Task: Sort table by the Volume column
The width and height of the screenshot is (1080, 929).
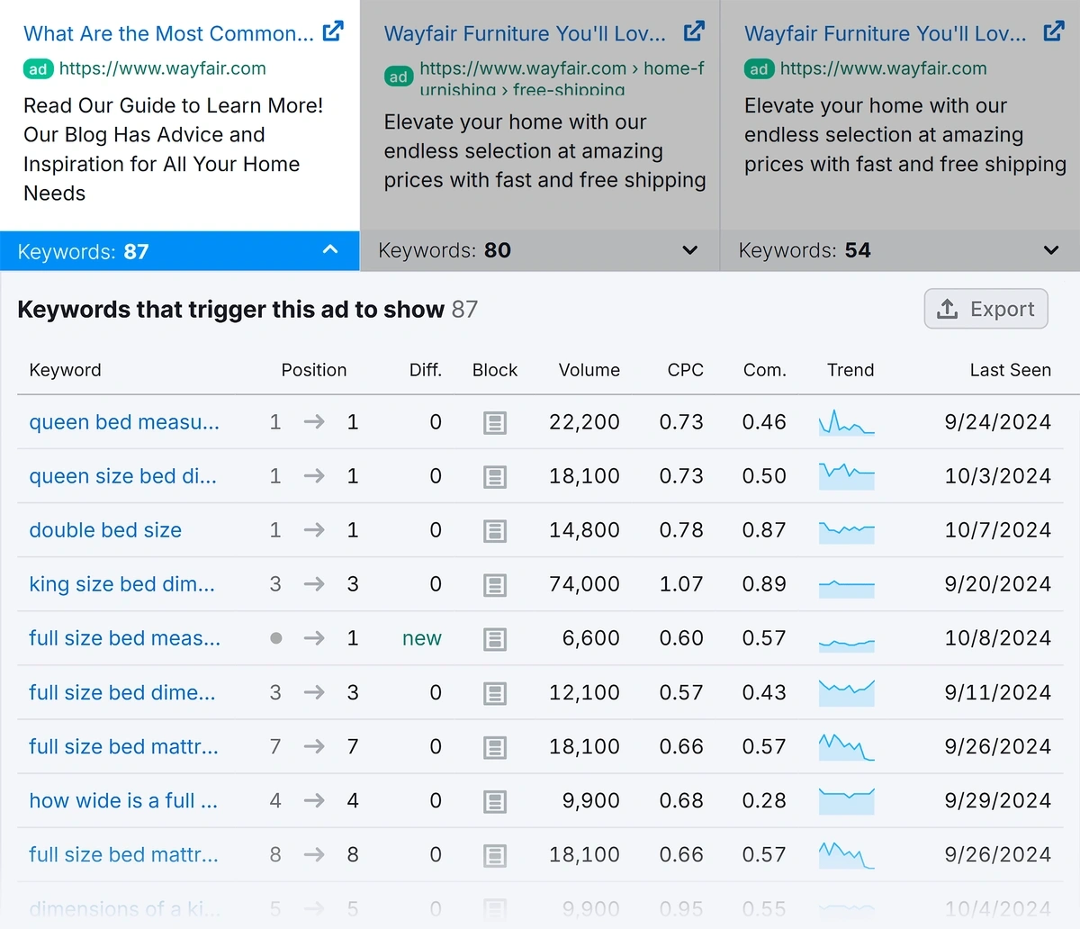Action: tap(589, 370)
